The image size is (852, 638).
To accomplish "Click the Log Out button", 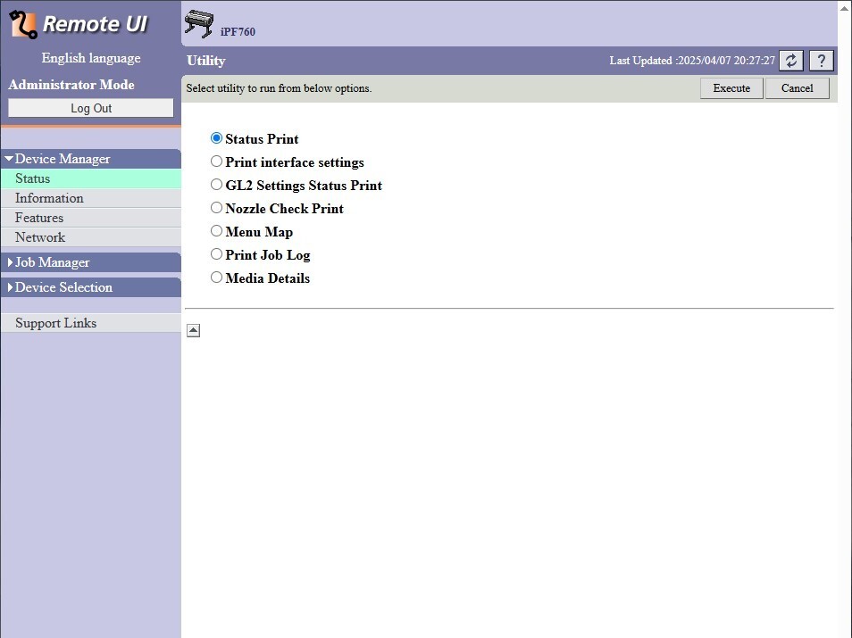I will click(91, 108).
